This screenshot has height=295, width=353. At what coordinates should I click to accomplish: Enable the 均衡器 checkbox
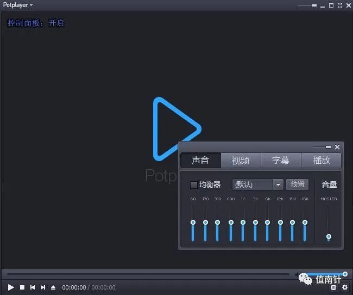point(194,185)
